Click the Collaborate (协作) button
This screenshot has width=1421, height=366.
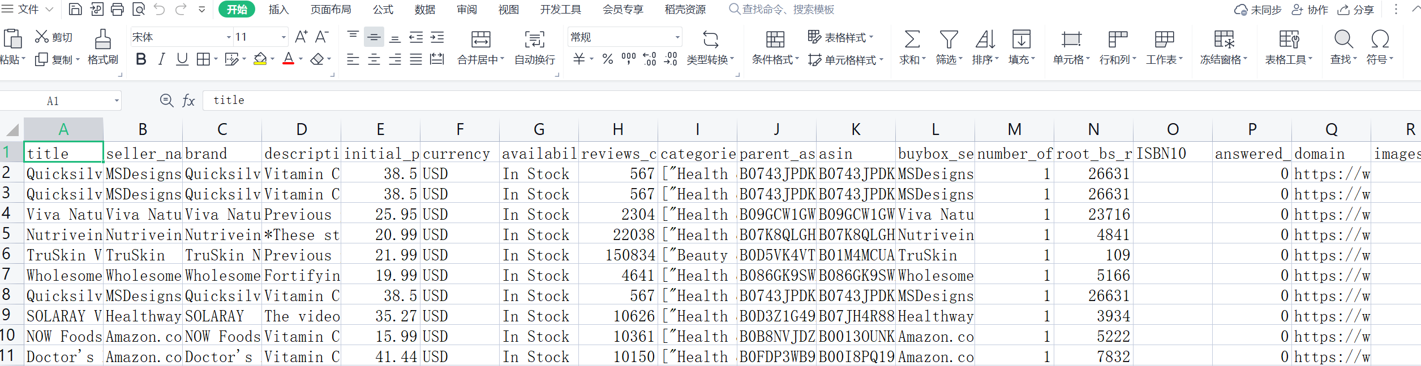coord(1310,9)
